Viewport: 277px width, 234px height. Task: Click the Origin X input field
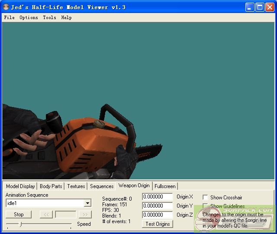(157, 197)
